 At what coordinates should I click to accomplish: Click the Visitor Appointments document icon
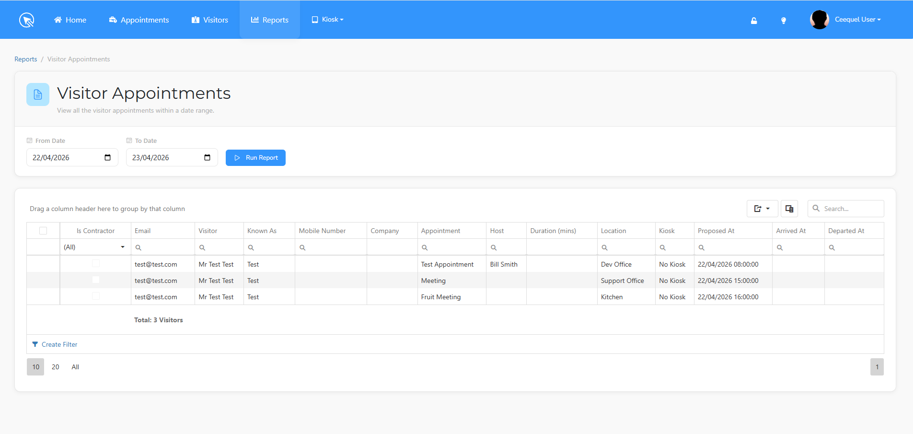coord(38,94)
